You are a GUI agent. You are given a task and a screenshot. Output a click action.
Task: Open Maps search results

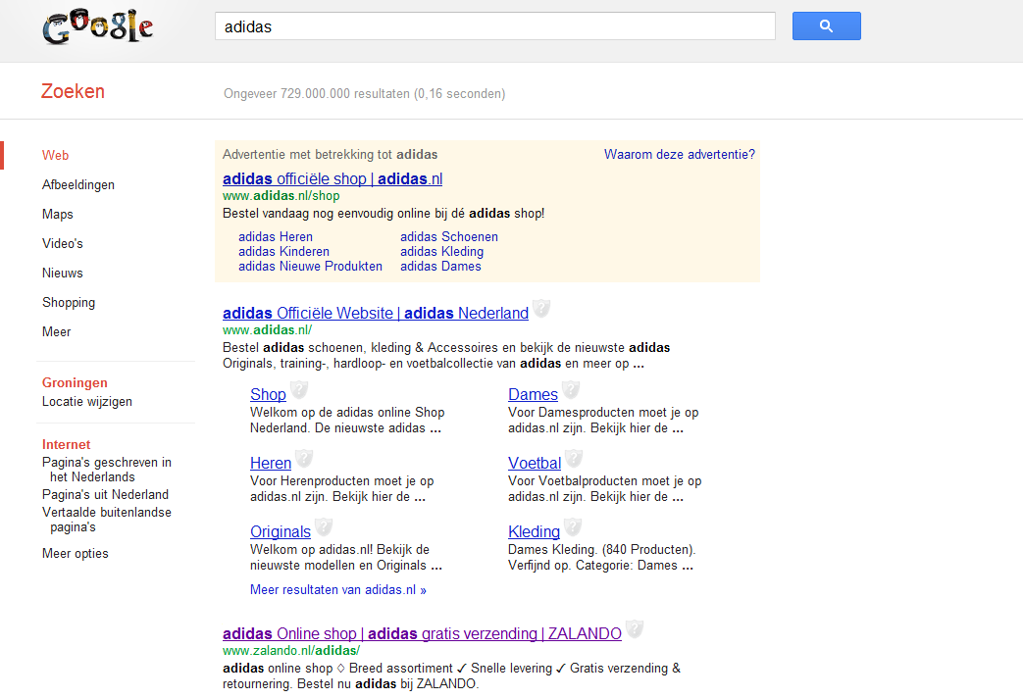[x=58, y=214]
